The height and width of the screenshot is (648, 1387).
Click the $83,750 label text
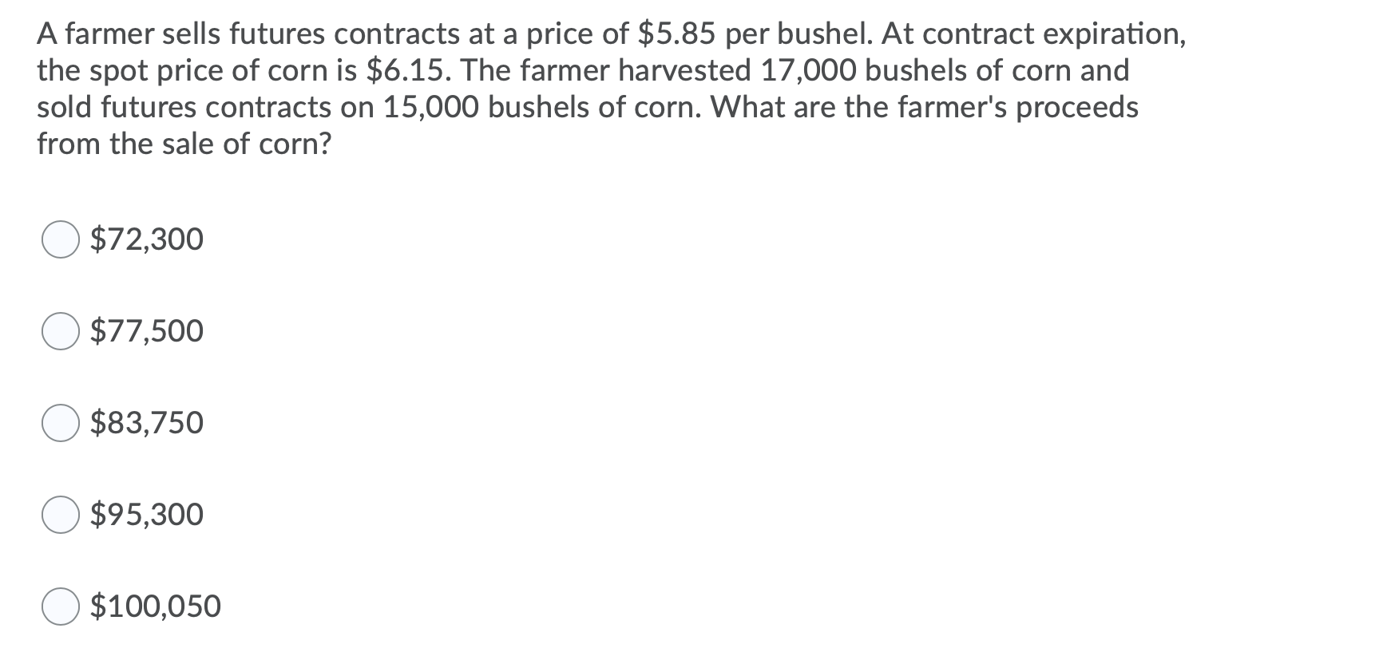pos(147,421)
